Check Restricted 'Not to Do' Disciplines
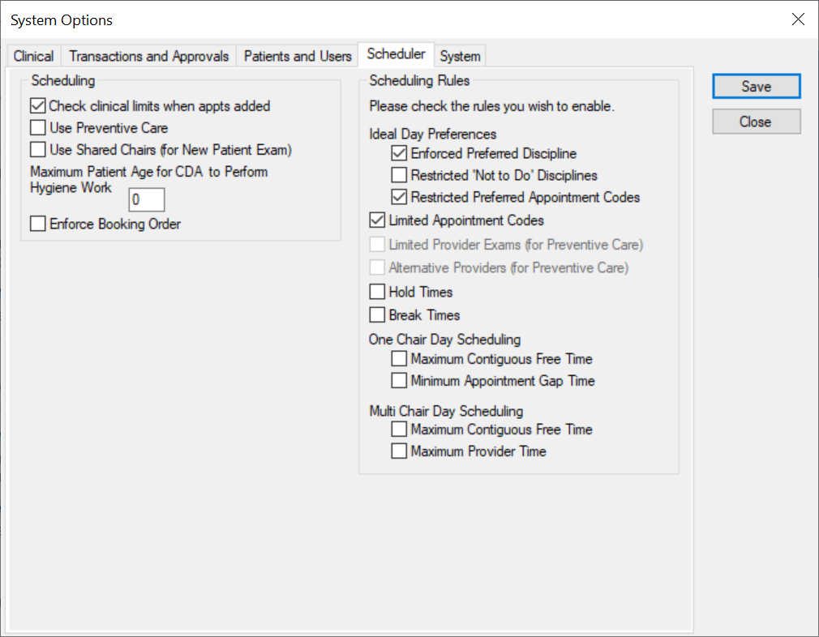 tap(398, 175)
